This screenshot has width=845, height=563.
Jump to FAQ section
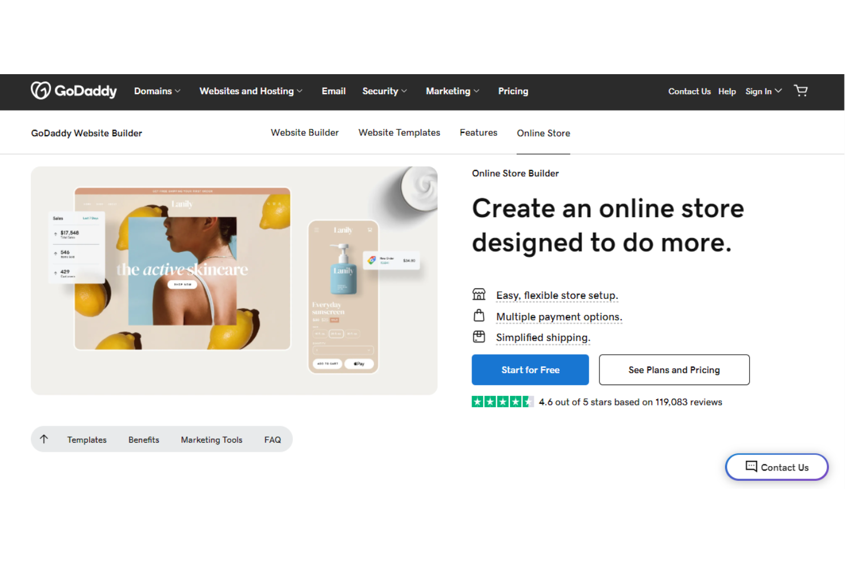[x=272, y=440]
